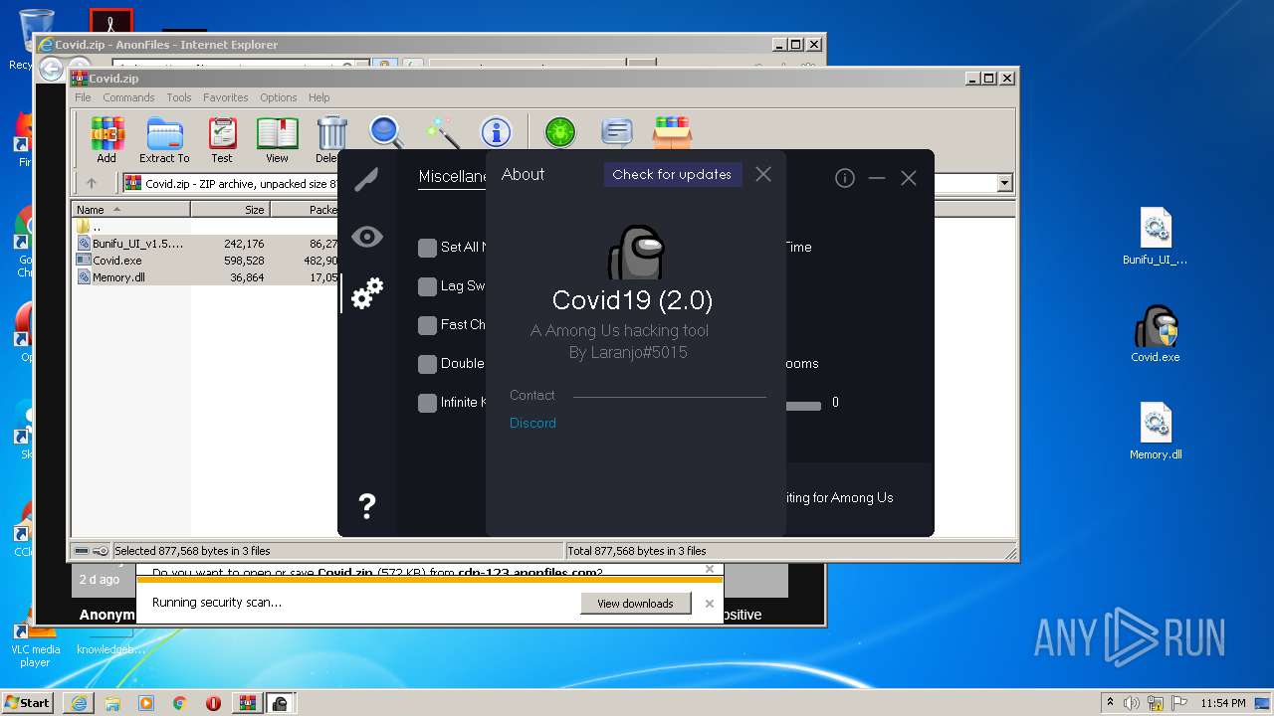Adjust the slider showing value 0
Screen dimensions: 1274x716
pyautogui.click(x=804, y=406)
